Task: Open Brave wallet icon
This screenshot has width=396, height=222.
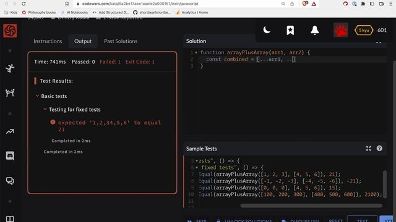Action: point(381,4)
